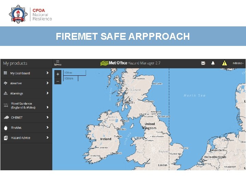Expand FireMet chevron

47,127
